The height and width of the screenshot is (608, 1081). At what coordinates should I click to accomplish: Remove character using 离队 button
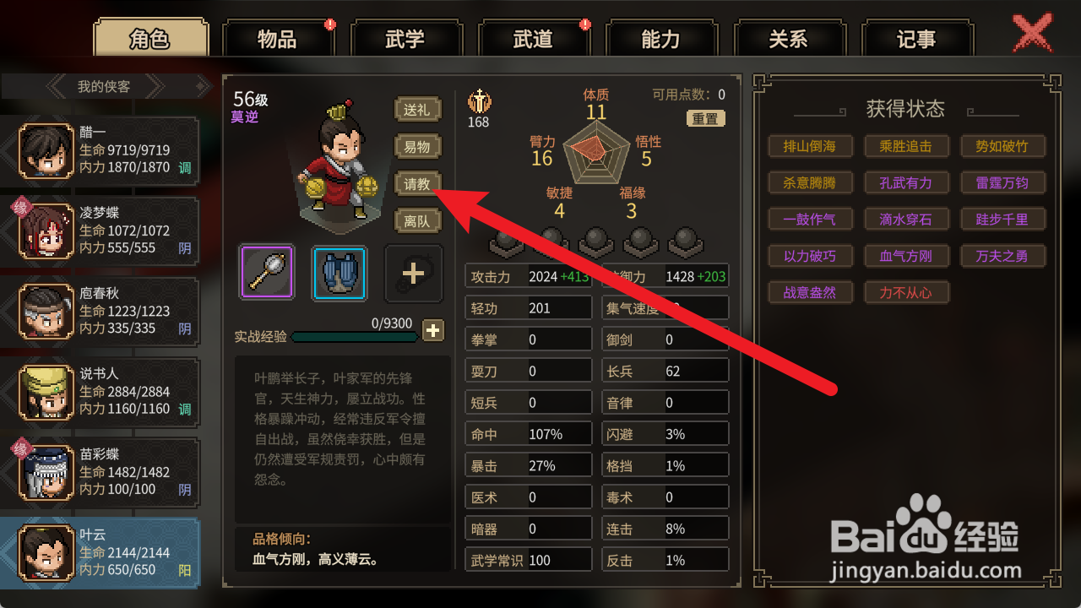(417, 221)
